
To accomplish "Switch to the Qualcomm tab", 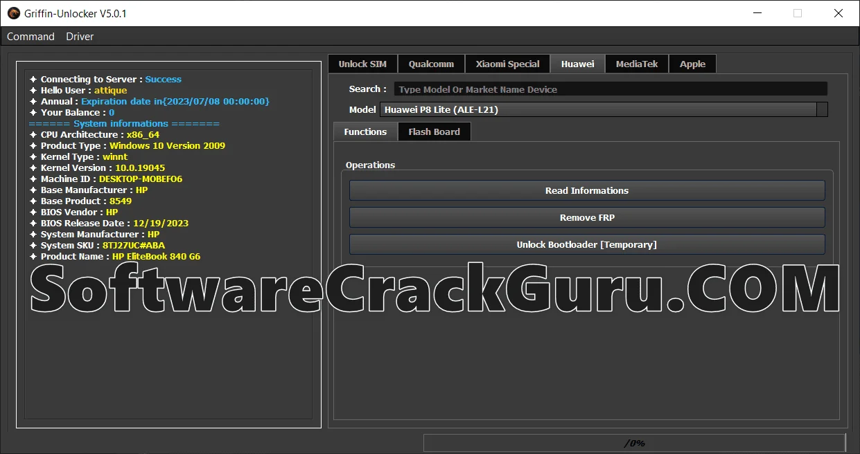I will [x=431, y=64].
